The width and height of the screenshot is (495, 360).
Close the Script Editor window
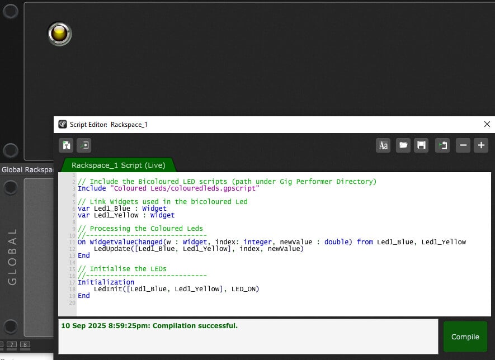coord(487,124)
